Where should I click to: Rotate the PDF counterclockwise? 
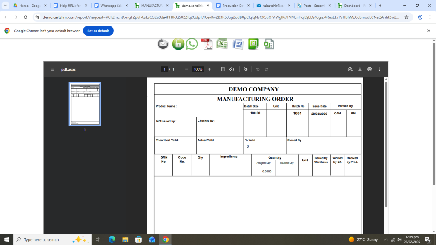(232, 69)
